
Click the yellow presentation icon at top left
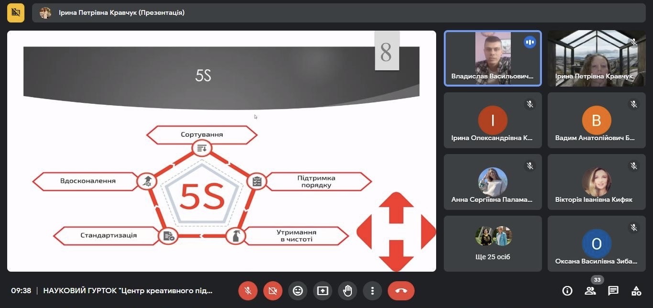[16, 13]
